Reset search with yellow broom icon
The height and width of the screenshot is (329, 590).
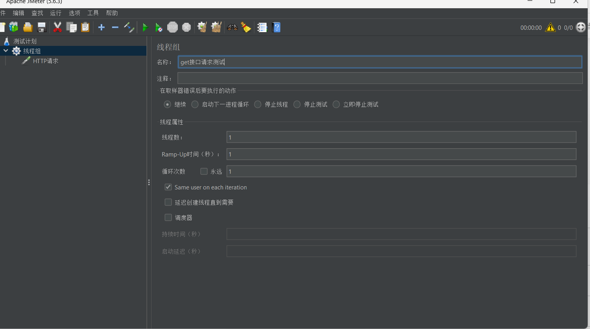click(246, 27)
